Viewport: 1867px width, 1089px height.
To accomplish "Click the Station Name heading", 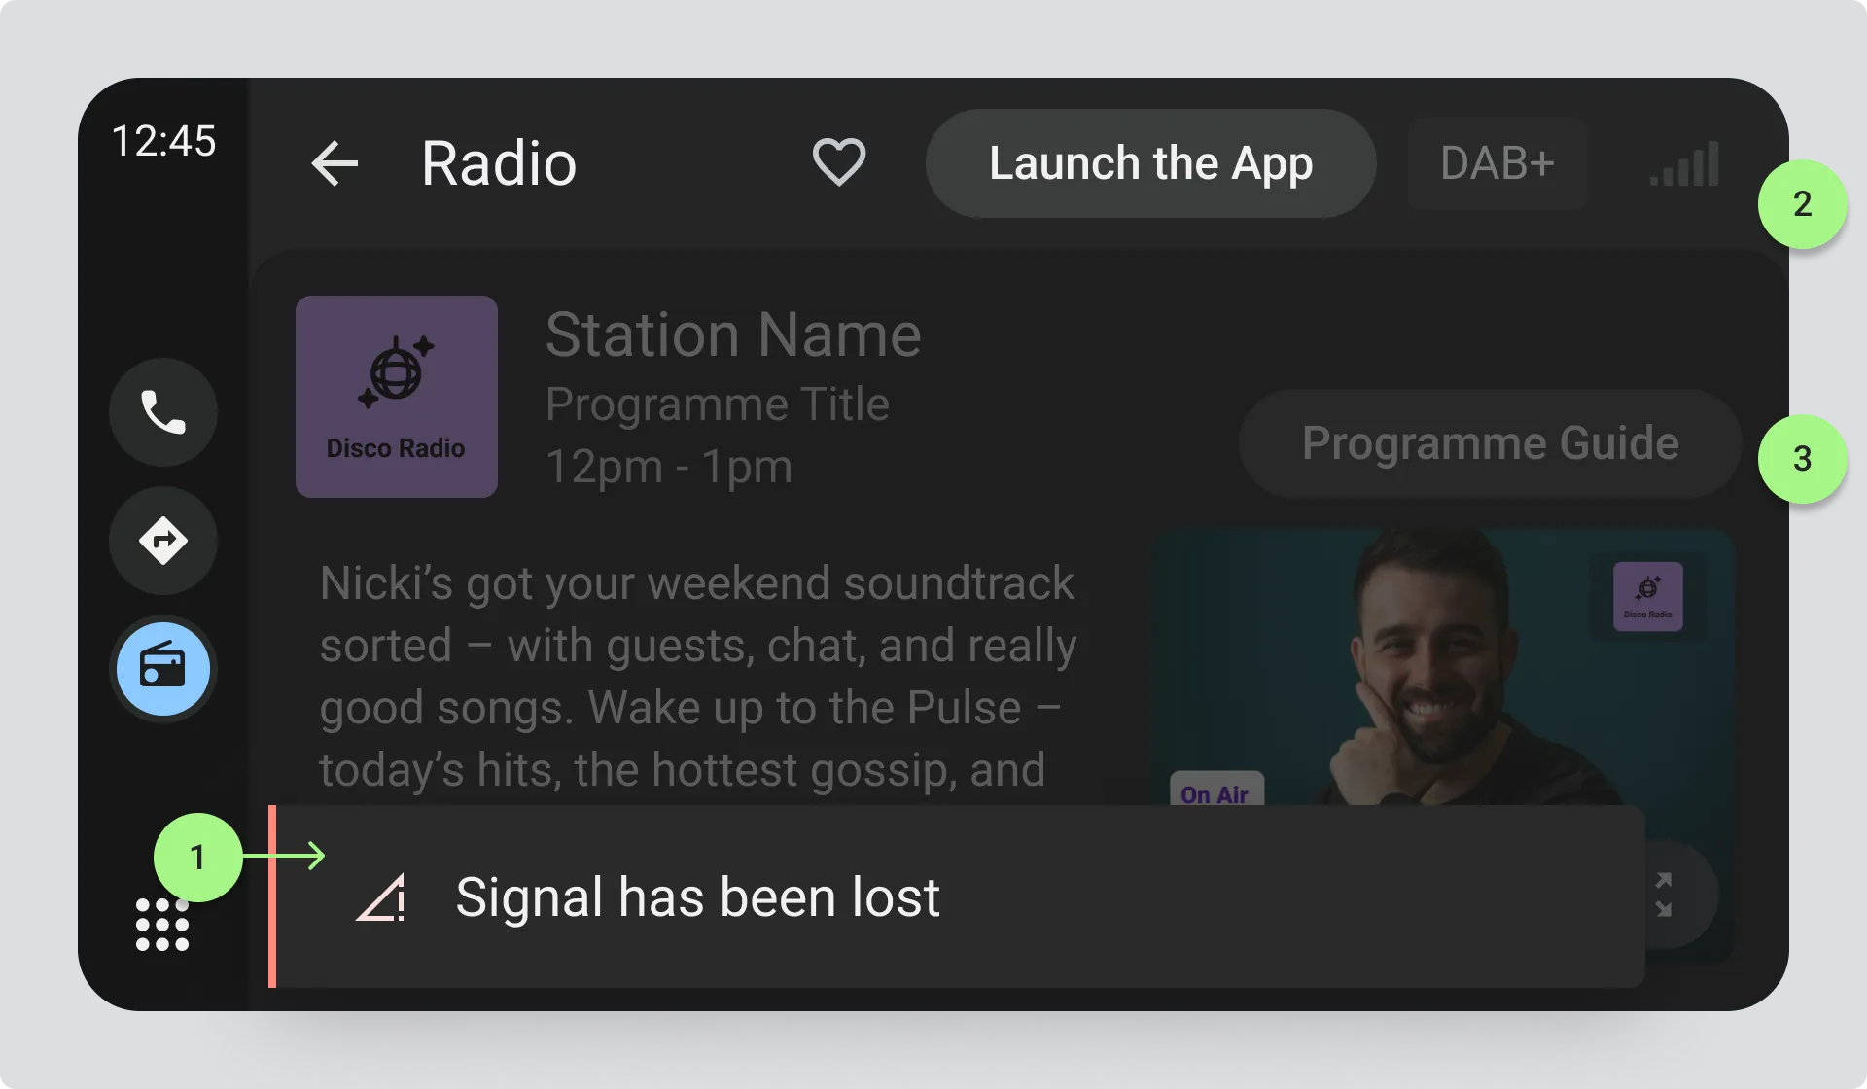I will pyautogui.click(x=733, y=335).
